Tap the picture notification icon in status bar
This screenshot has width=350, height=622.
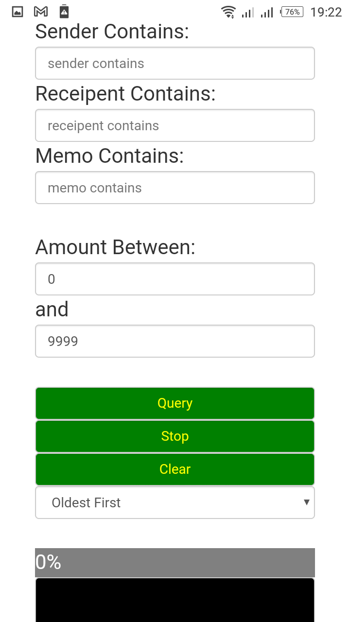tap(17, 12)
